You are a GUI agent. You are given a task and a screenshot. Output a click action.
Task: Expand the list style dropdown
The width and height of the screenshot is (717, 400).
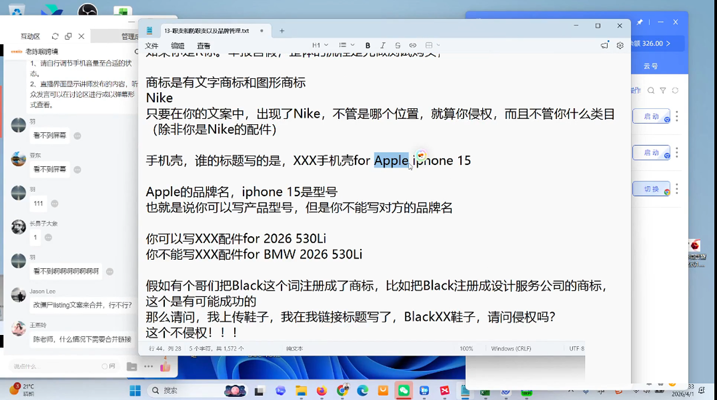346,45
